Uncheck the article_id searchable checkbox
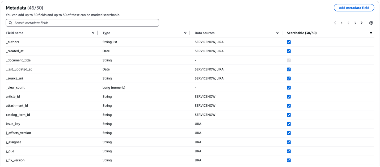Viewport: 380px width, 167px height. coord(289,97)
